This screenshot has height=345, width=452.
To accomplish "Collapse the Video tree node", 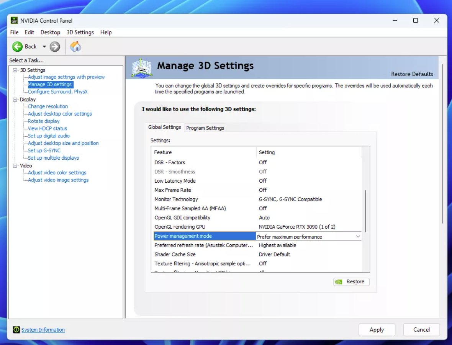I will click(x=15, y=166).
